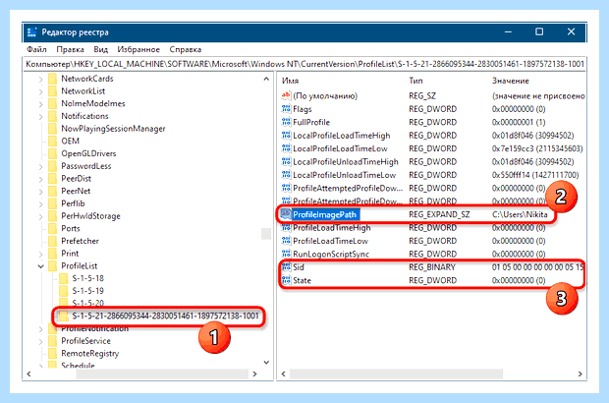Expand the PerHwIdStorage tree node

pos(41,216)
